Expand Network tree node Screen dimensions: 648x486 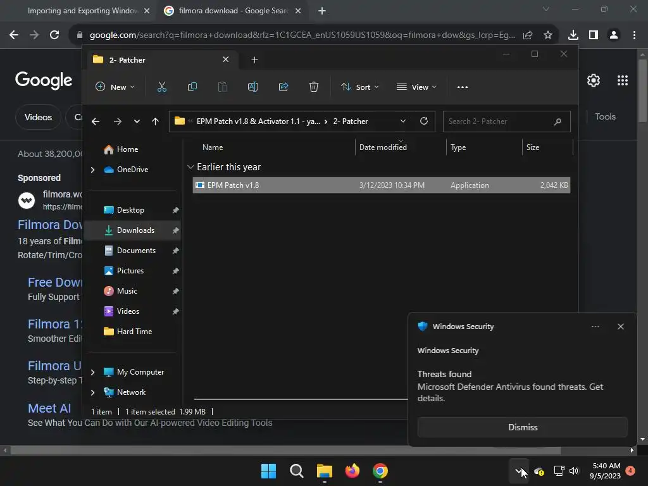(92, 392)
